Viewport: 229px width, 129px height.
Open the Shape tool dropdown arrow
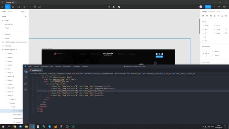coord(21,7)
